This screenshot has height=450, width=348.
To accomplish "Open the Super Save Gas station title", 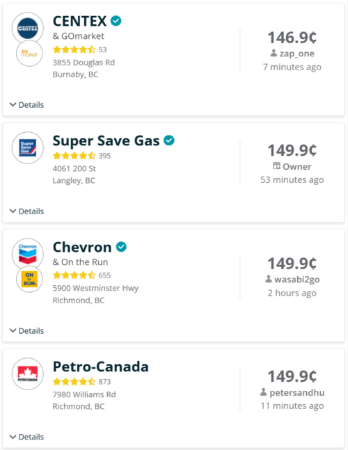I will [106, 140].
